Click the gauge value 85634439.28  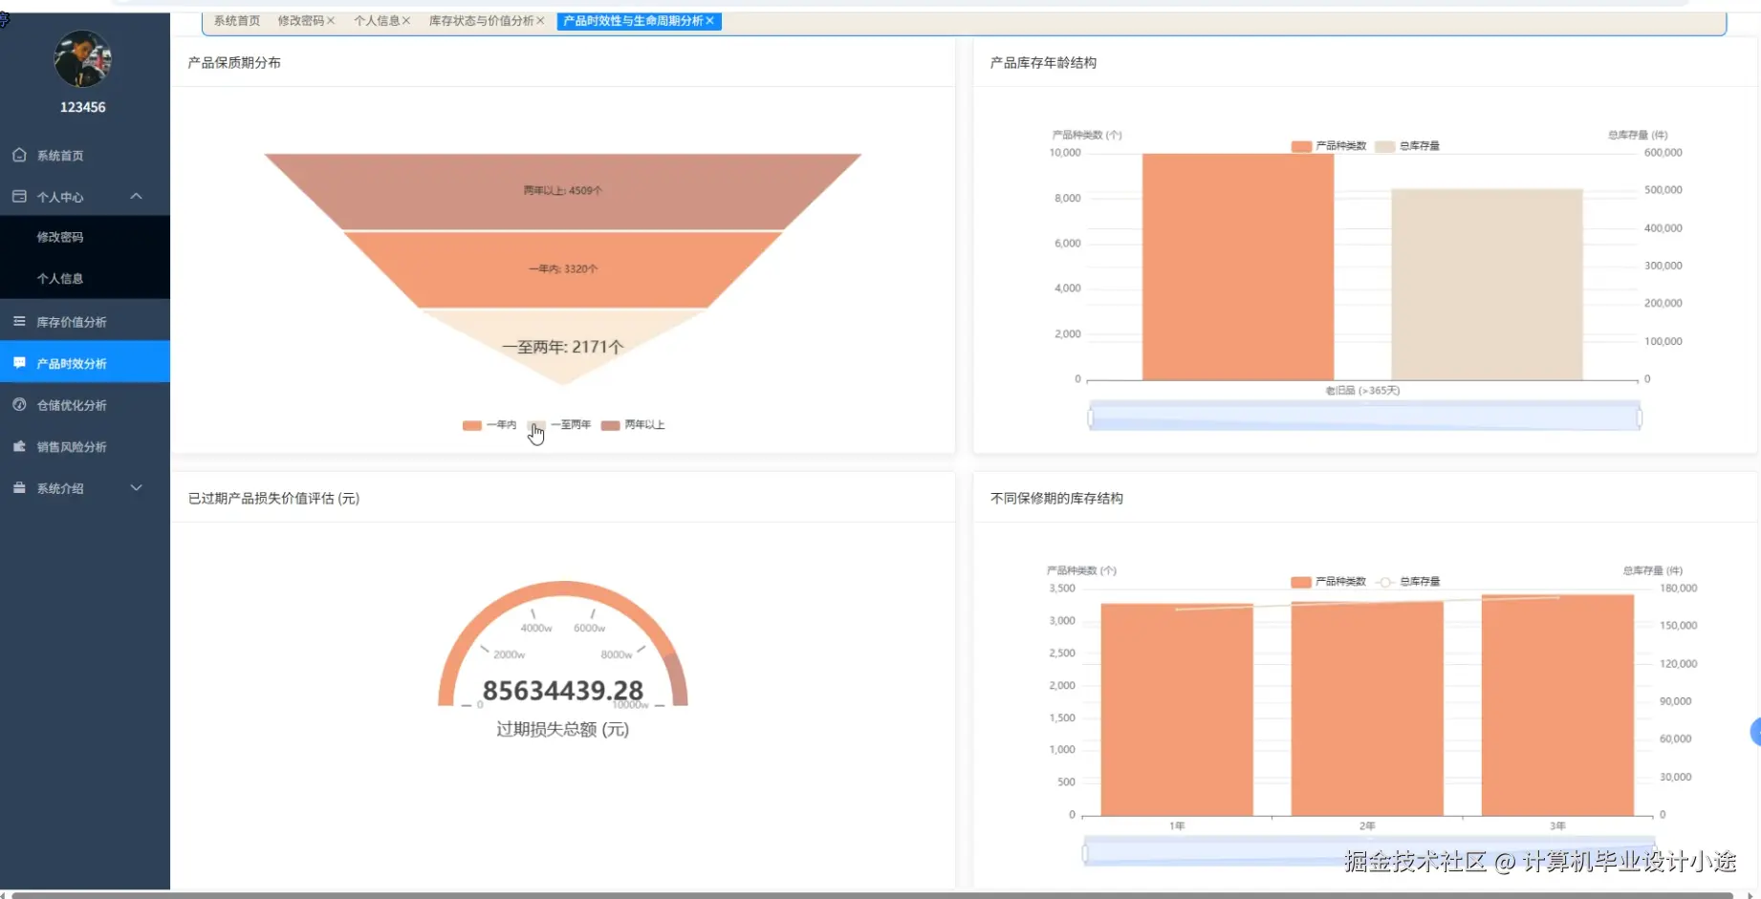[563, 691]
